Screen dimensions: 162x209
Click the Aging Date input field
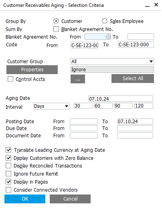click(x=121, y=99)
